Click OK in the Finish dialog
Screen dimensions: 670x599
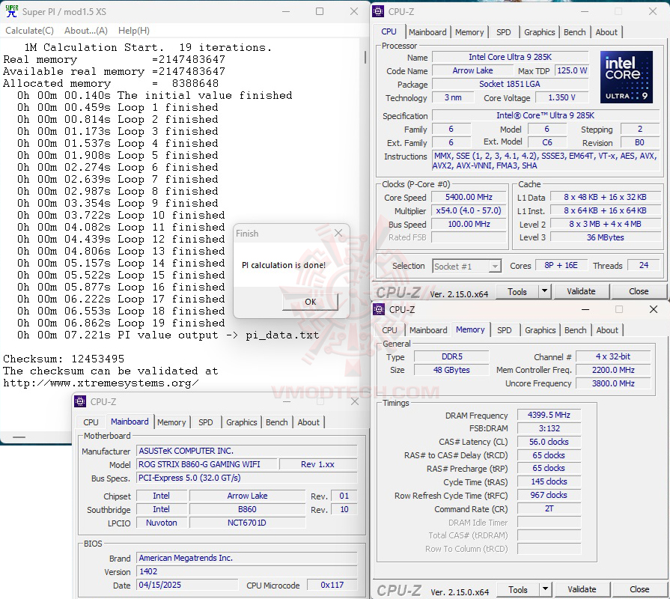pyautogui.click(x=309, y=302)
